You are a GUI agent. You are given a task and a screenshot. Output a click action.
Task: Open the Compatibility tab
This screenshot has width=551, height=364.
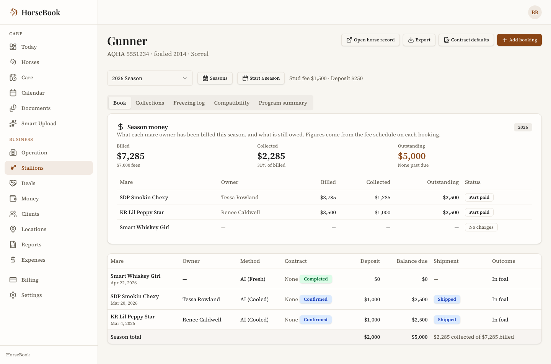click(x=232, y=103)
